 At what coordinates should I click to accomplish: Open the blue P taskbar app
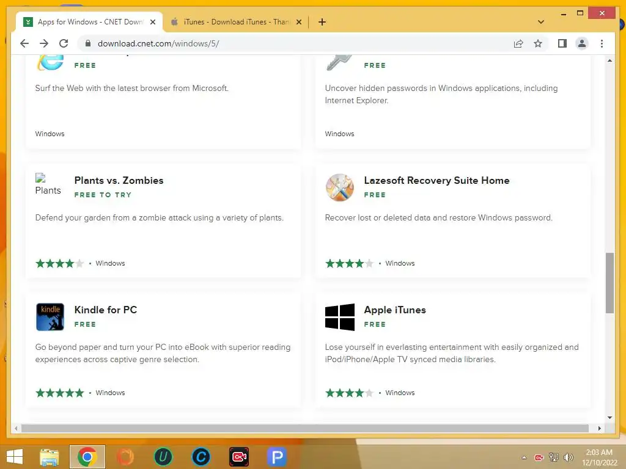coord(277,457)
